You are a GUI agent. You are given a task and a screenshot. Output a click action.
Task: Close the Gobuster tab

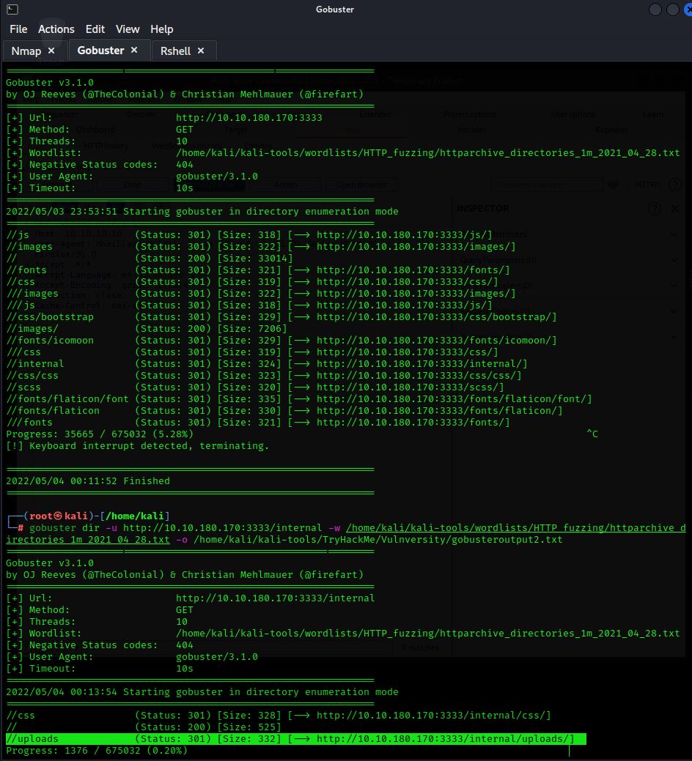tap(134, 51)
